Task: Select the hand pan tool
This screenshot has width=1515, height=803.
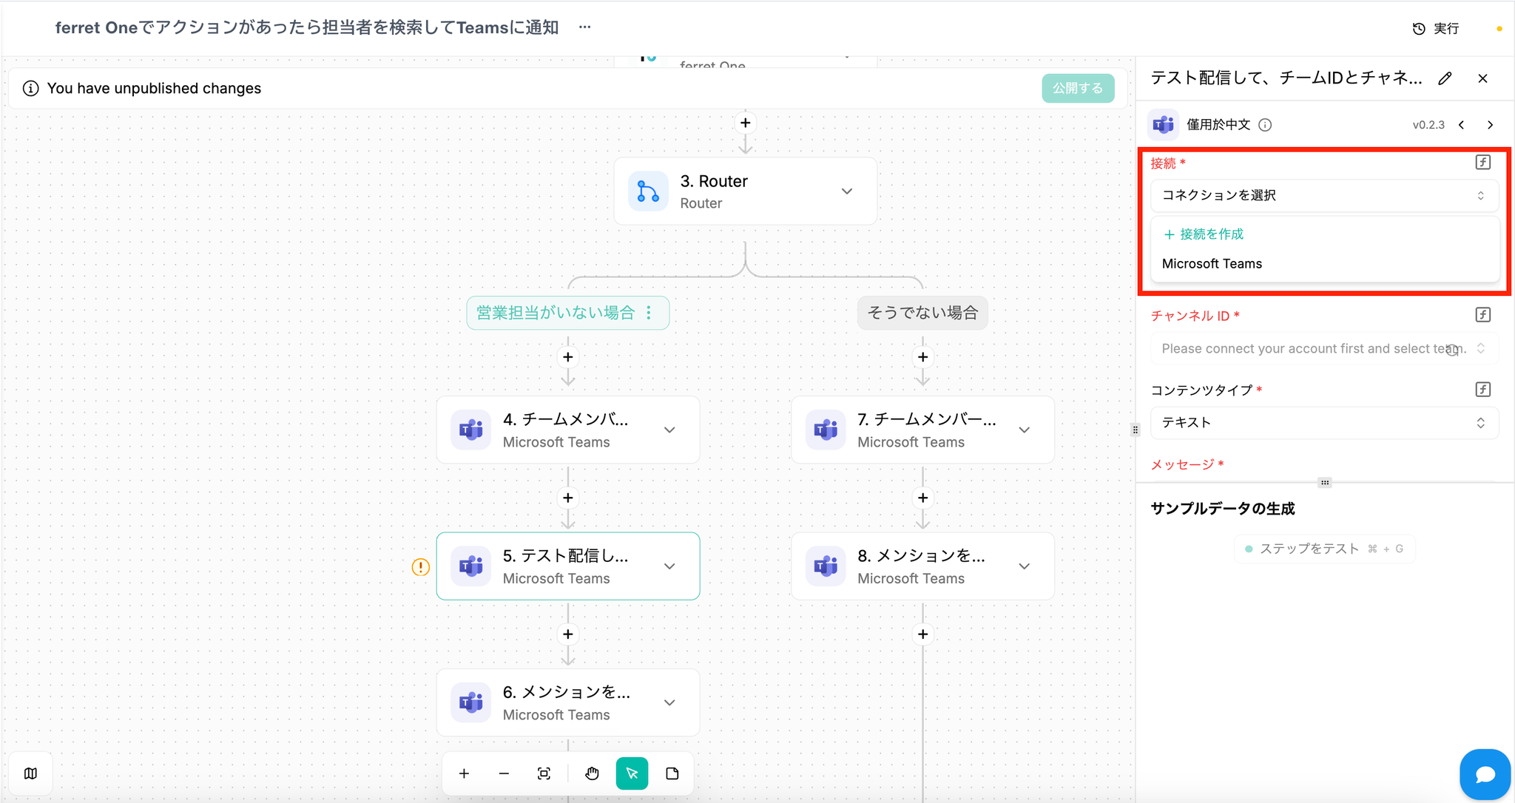Action: [x=592, y=773]
